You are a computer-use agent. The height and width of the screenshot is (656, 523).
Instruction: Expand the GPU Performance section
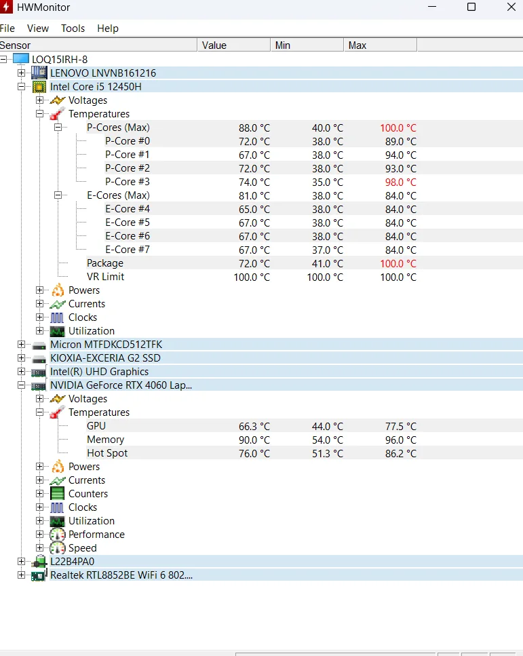40,535
